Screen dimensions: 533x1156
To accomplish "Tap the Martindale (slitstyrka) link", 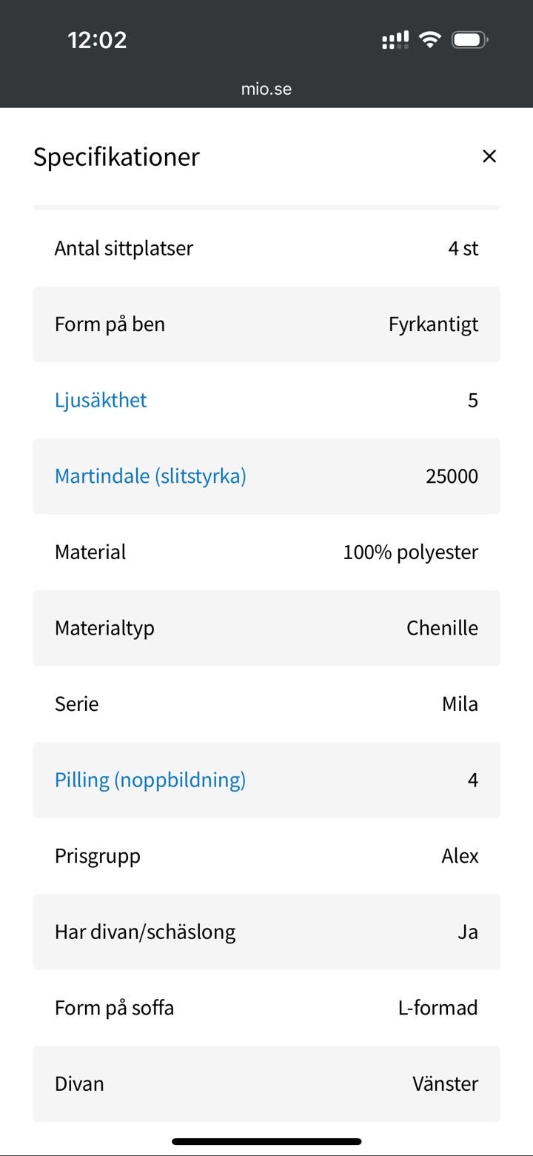I will coord(150,475).
